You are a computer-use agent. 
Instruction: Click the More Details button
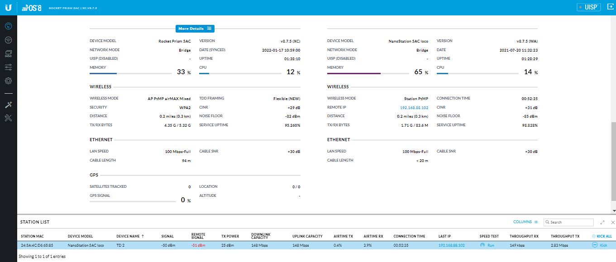tap(195, 29)
